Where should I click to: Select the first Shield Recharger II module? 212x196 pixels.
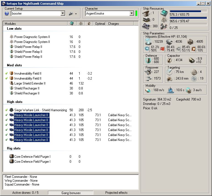(27, 88)
